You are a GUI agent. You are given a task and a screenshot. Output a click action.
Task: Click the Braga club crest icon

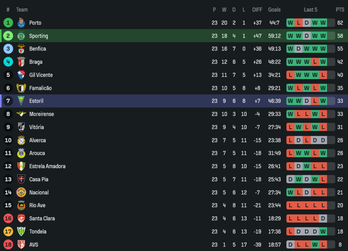21,62
